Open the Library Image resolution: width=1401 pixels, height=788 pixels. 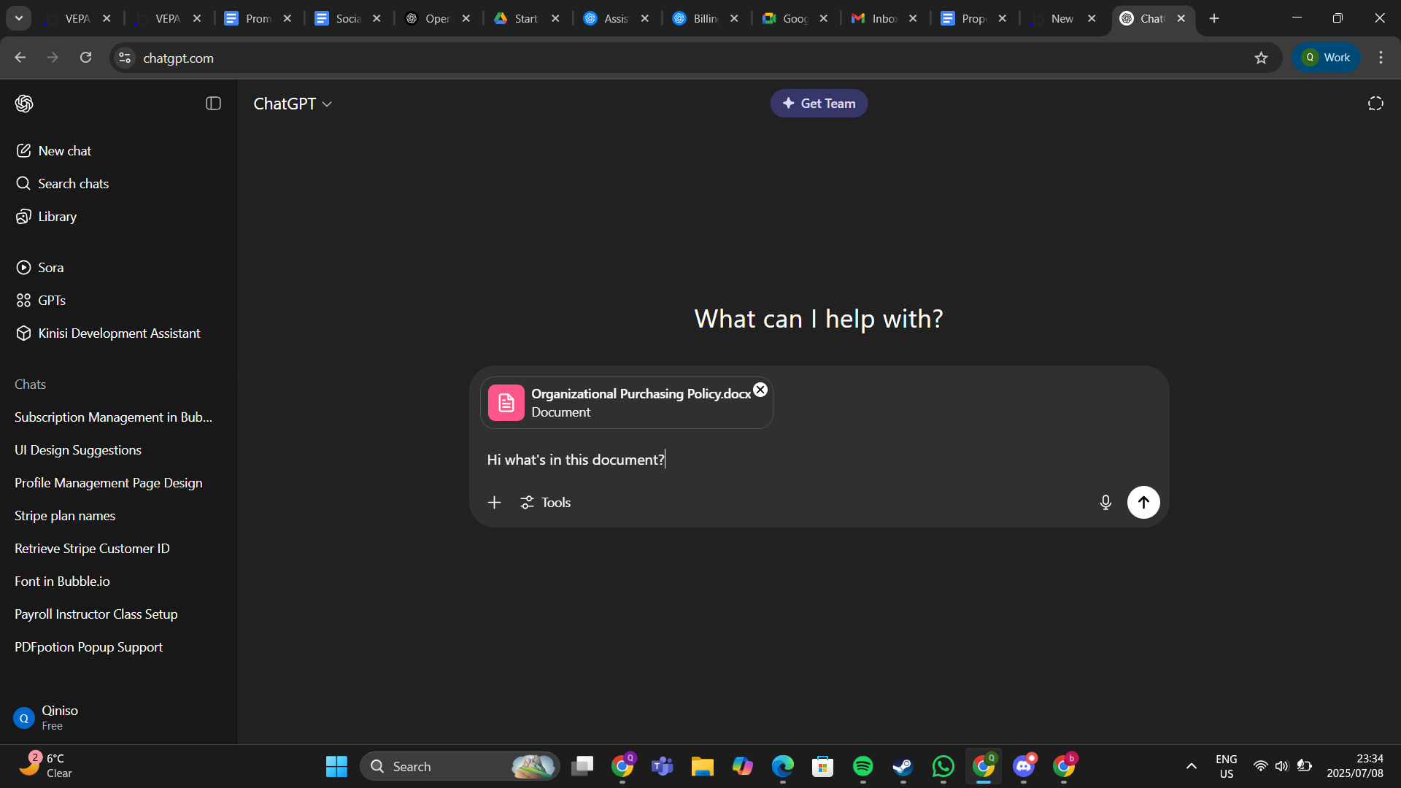(x=57, y=217)
